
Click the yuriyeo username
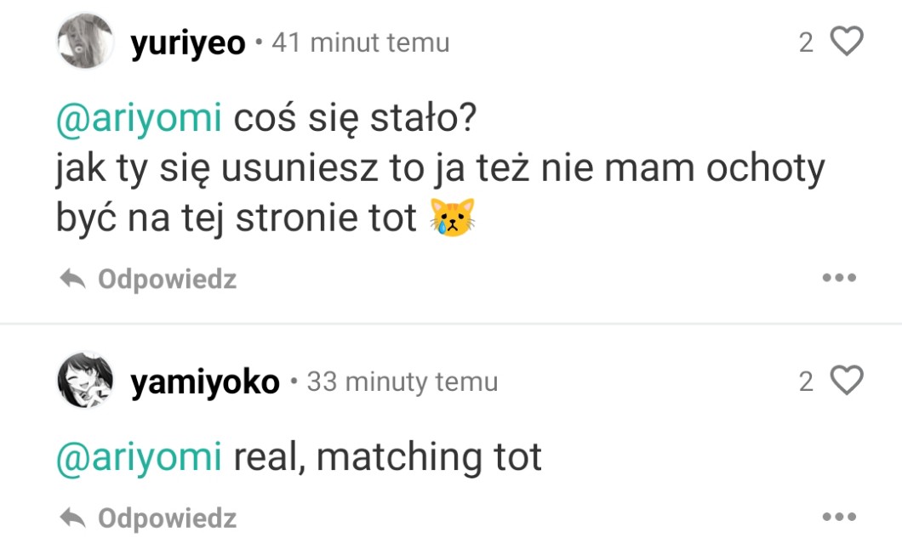pos(187,42)
